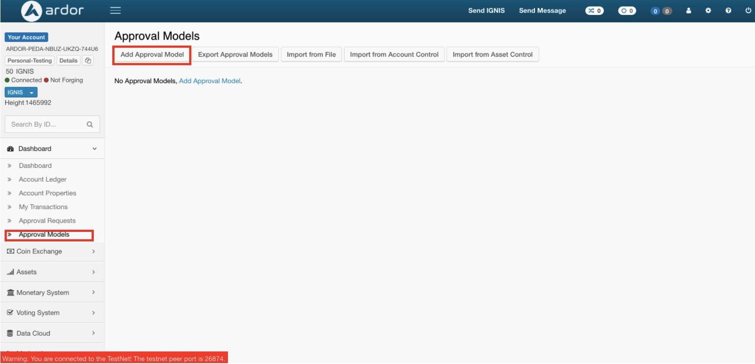Click the Add Approval Model button
The width and height of the screenshot is (755, 364).
click(x=152, y=55)
